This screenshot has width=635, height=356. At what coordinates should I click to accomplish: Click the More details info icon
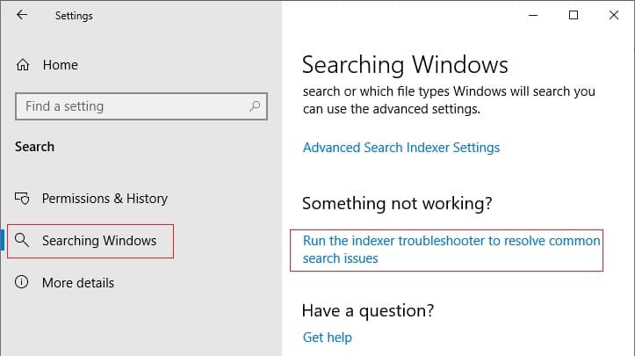21,282
